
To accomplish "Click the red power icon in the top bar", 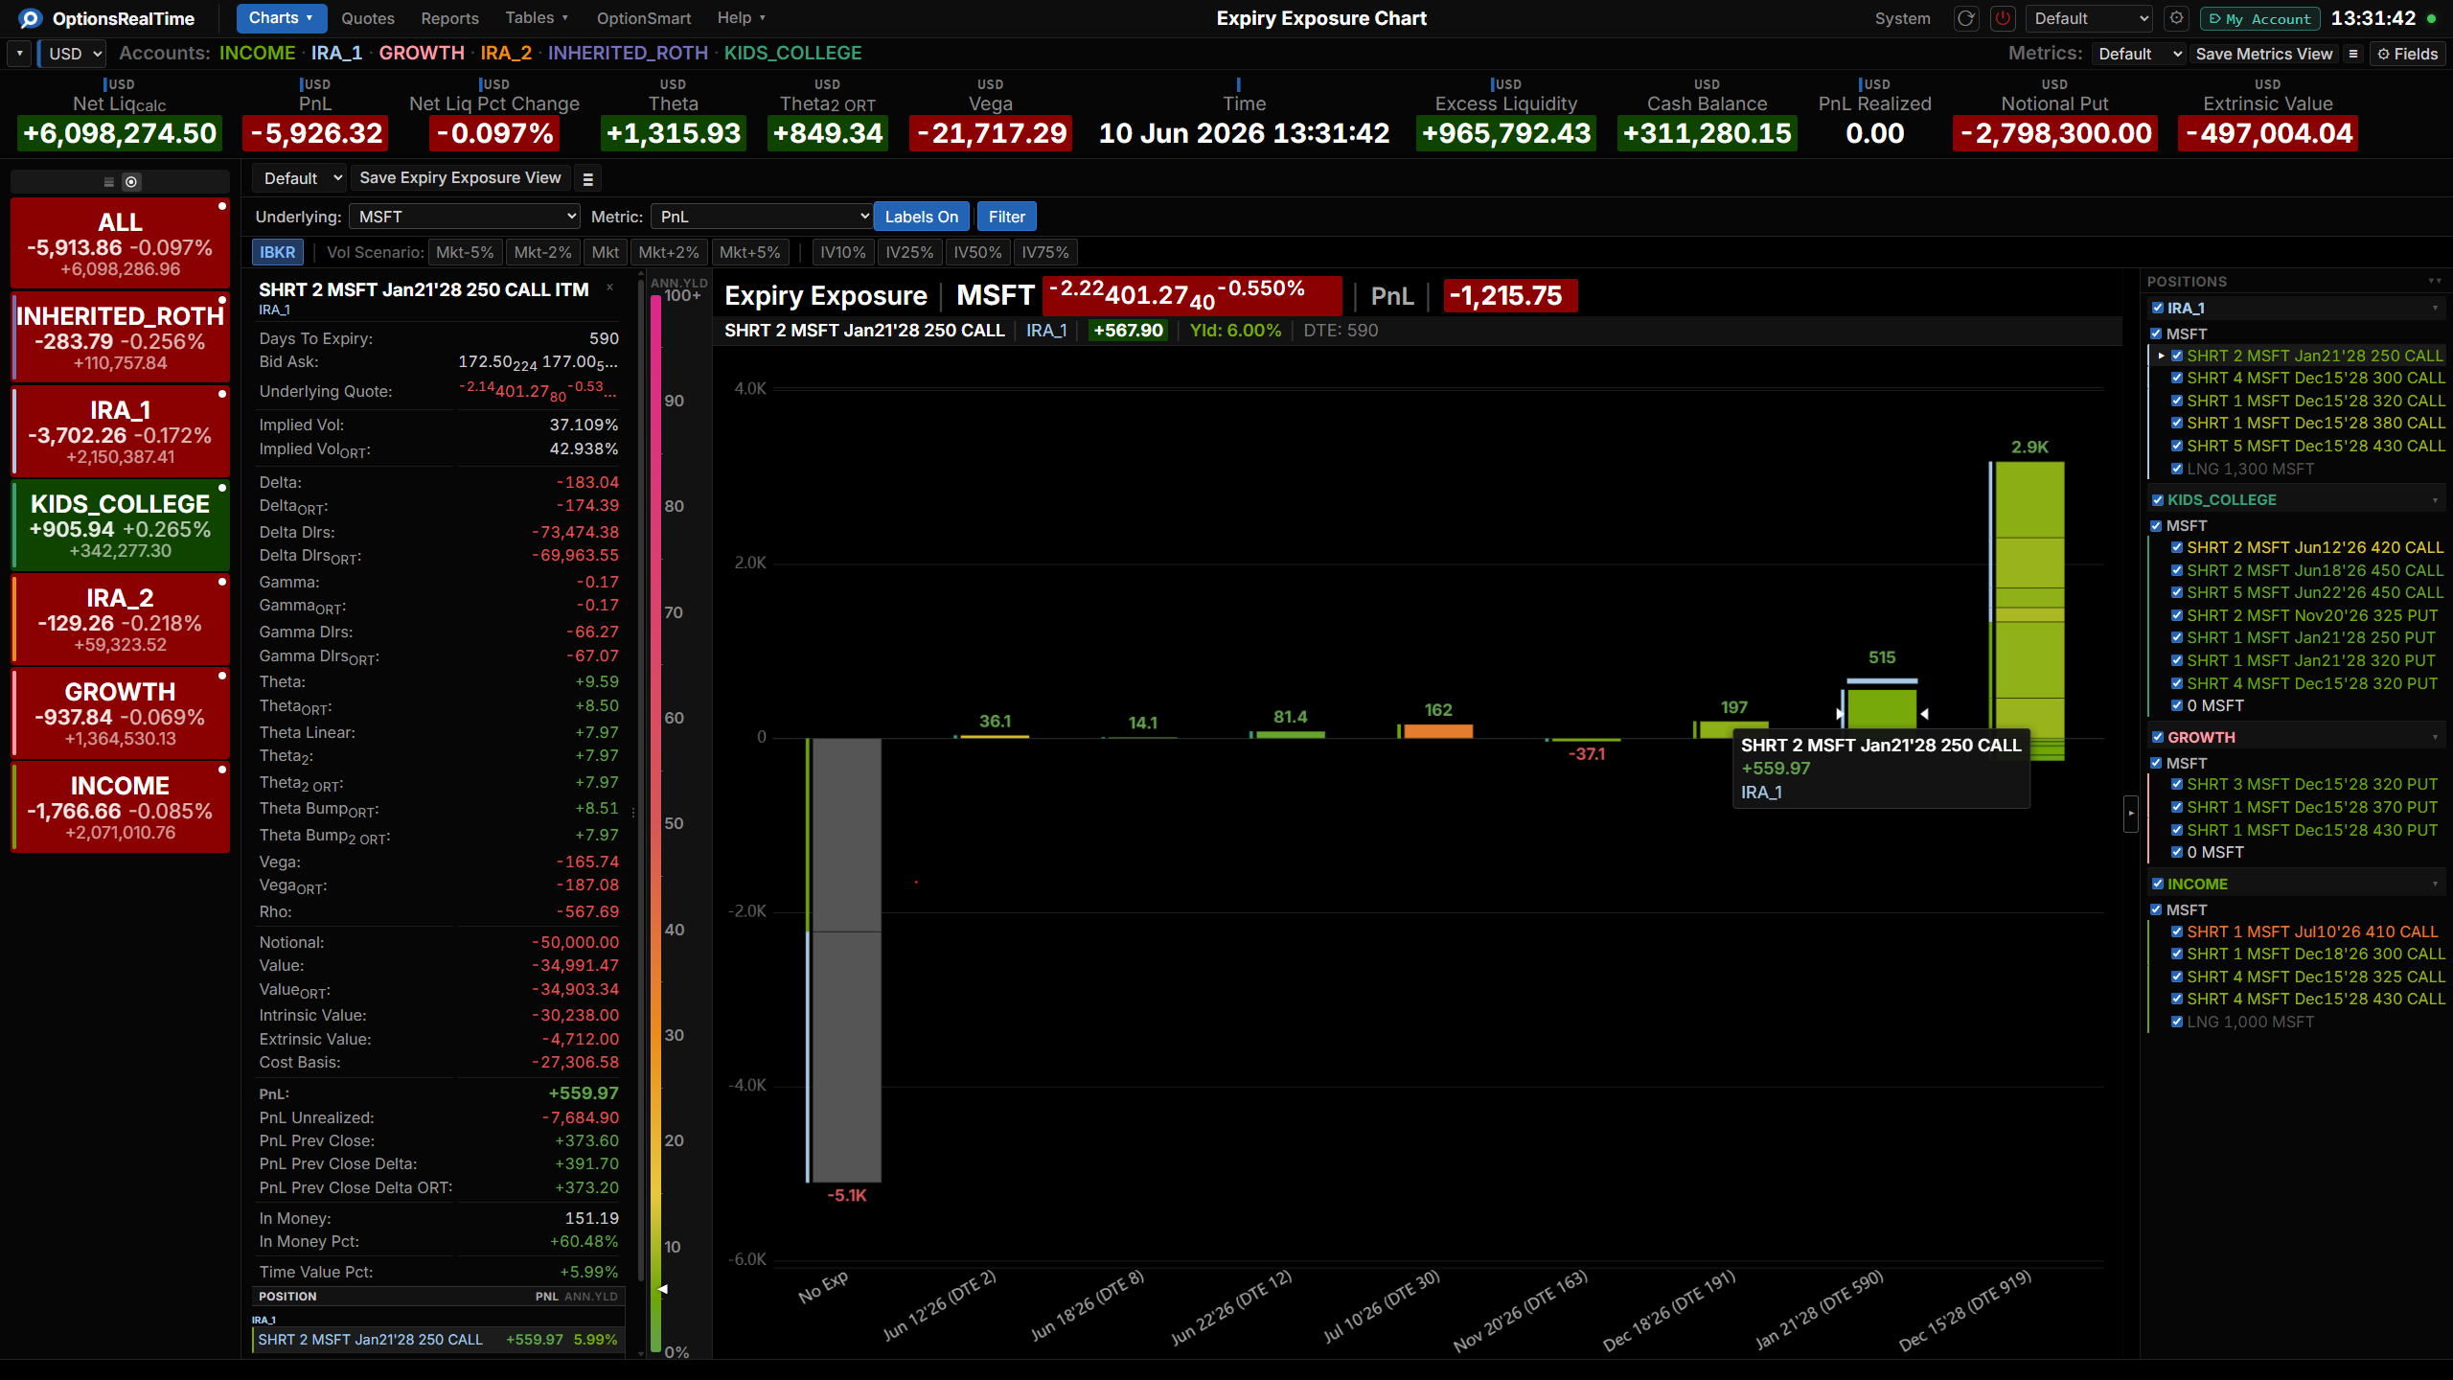I will point(2003,18).
